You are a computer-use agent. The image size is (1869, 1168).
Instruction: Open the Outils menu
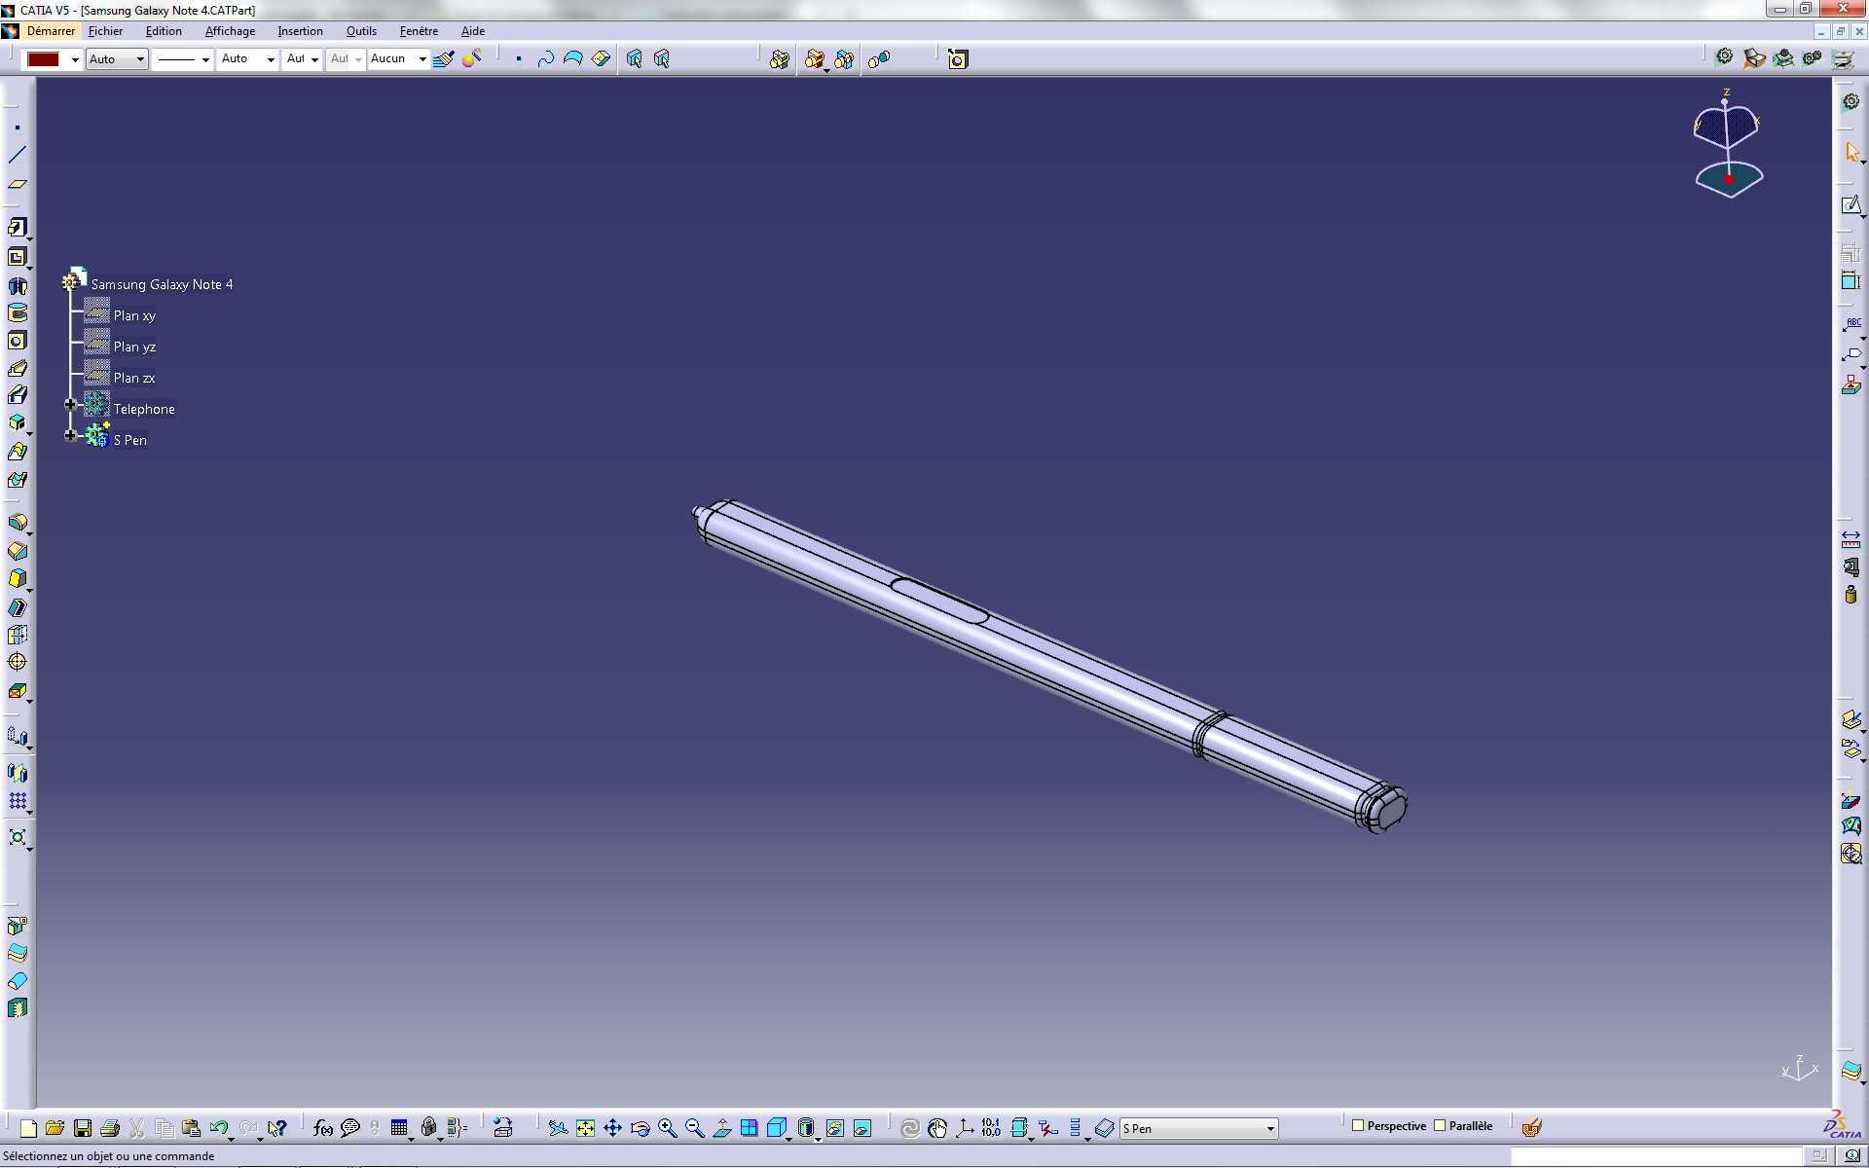pos(361,31)
